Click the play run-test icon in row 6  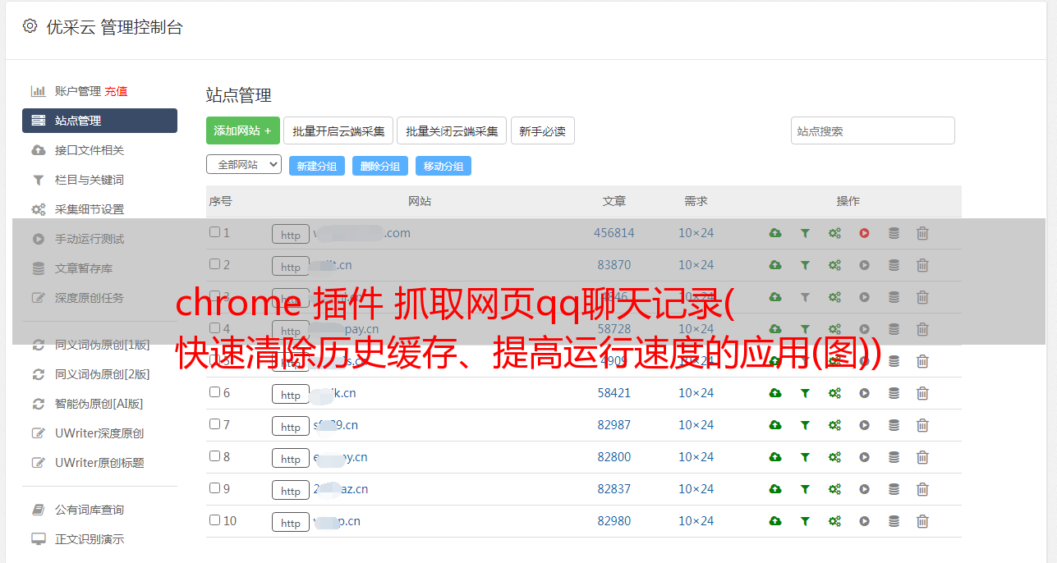[x=864, y=393]
